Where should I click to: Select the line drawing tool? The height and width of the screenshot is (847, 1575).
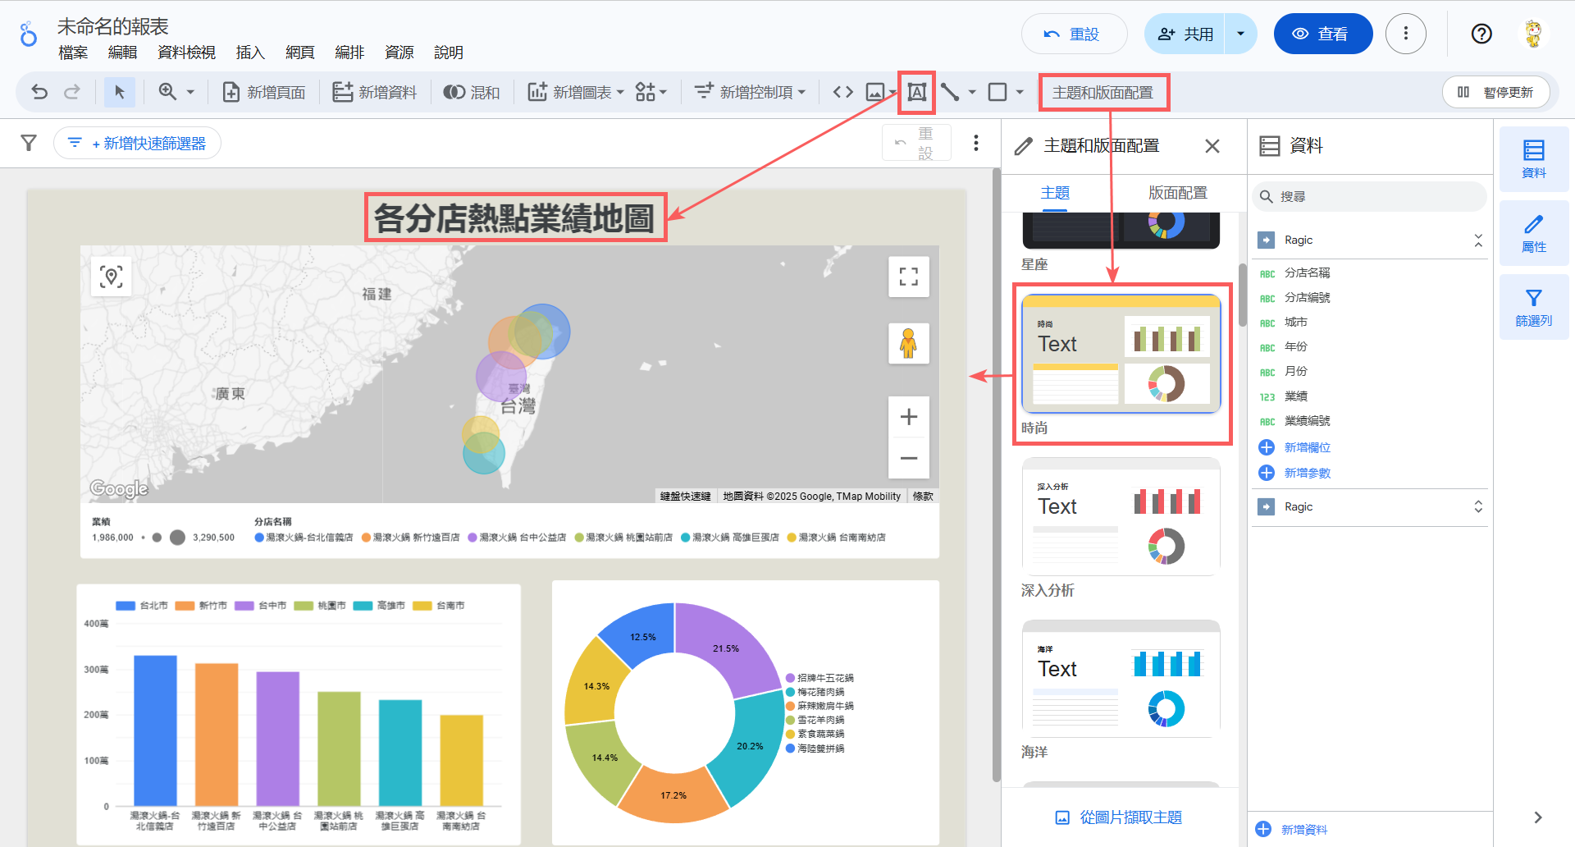pyautogui.click(x=950, y=92)
